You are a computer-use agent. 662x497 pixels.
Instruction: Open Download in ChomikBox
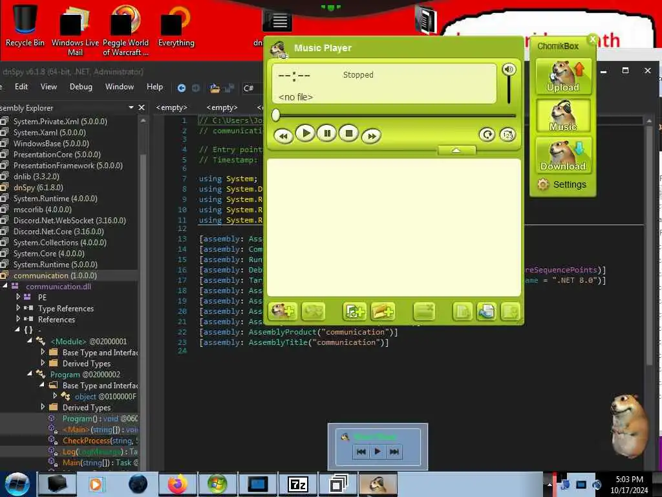click(x=563, y=155)
